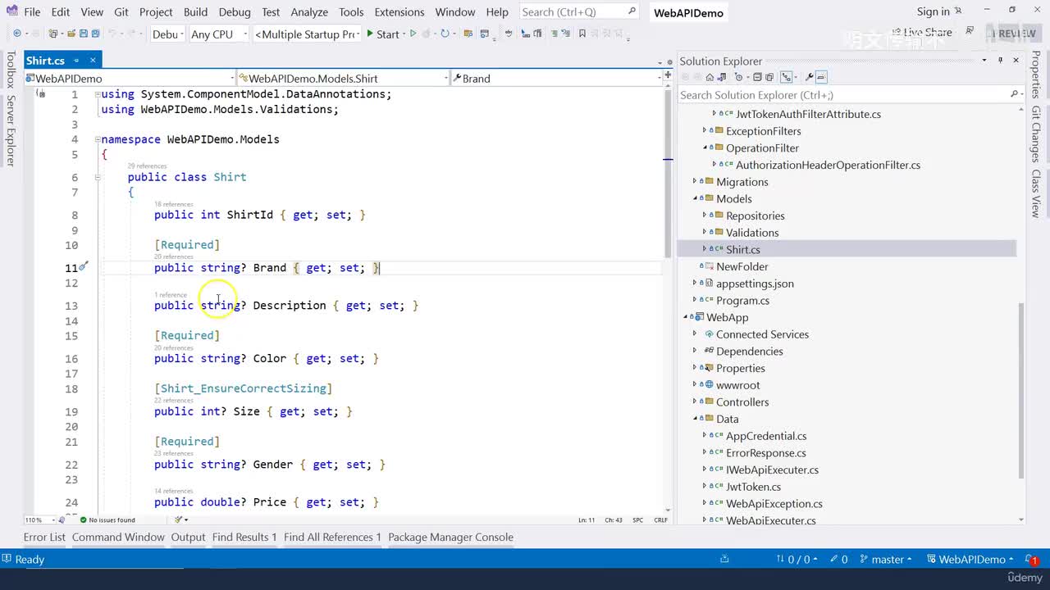Open the 110% zoom level dropdown
1050x590 pixels.
(39, 520)
